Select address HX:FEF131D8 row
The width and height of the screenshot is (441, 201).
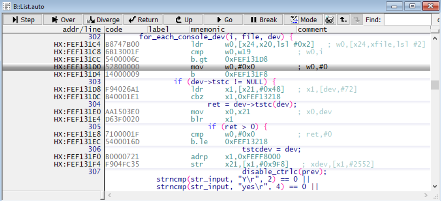[x=216, y=89]
